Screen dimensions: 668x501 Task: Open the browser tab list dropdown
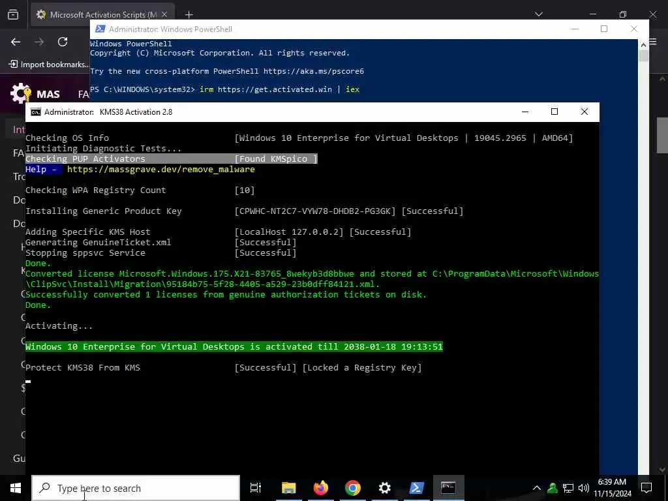[538, 14]
